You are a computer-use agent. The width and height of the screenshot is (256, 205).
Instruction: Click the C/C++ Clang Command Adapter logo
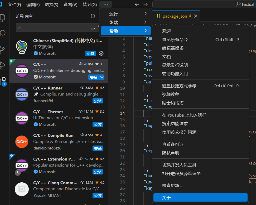(22, 189)
